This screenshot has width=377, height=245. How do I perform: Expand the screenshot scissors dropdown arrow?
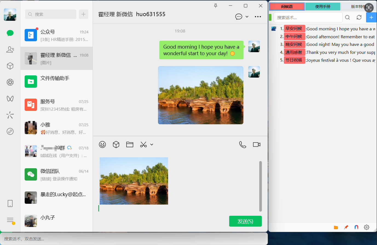click(x=152, y=144)
